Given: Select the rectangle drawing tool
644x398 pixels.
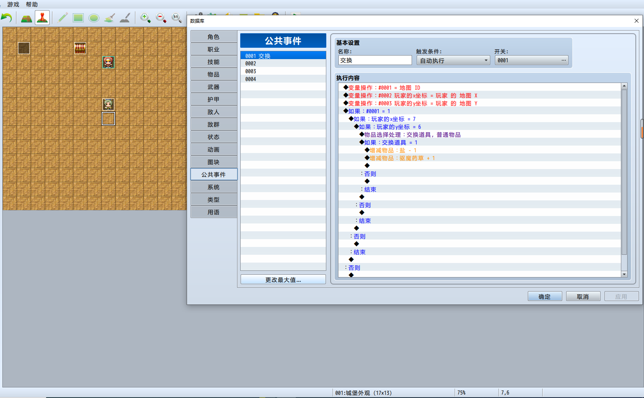Looking at the screenshot, I should [x=78, y=18].
